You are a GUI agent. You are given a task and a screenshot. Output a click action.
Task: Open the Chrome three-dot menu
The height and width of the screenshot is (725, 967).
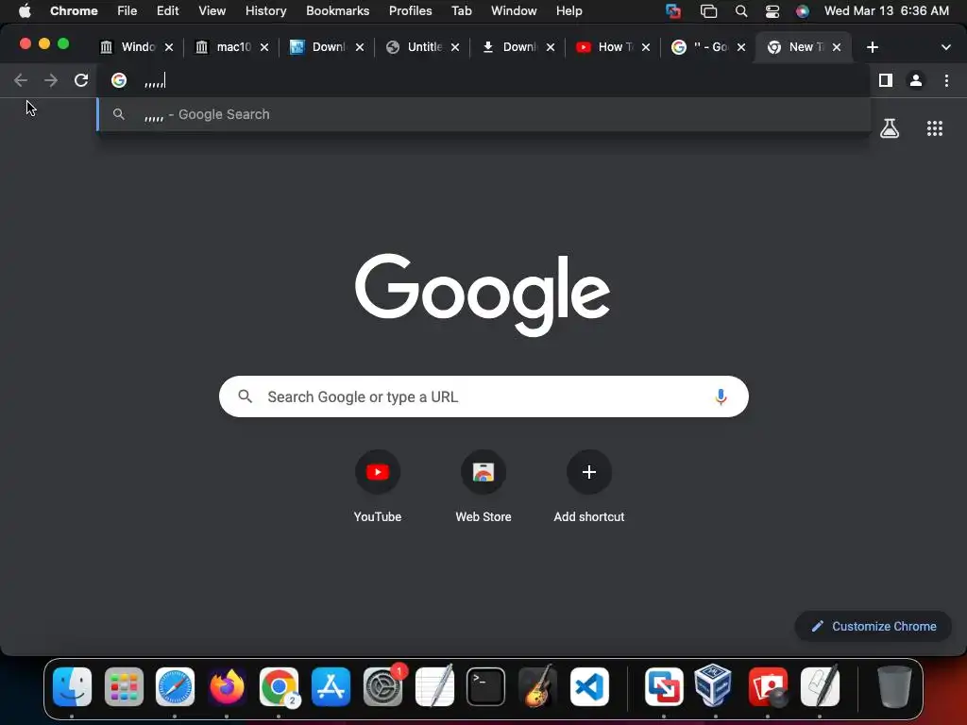946,80
